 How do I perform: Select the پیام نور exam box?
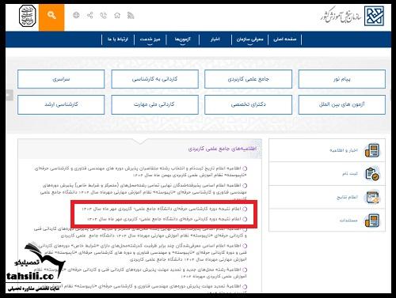click(342, 79)
